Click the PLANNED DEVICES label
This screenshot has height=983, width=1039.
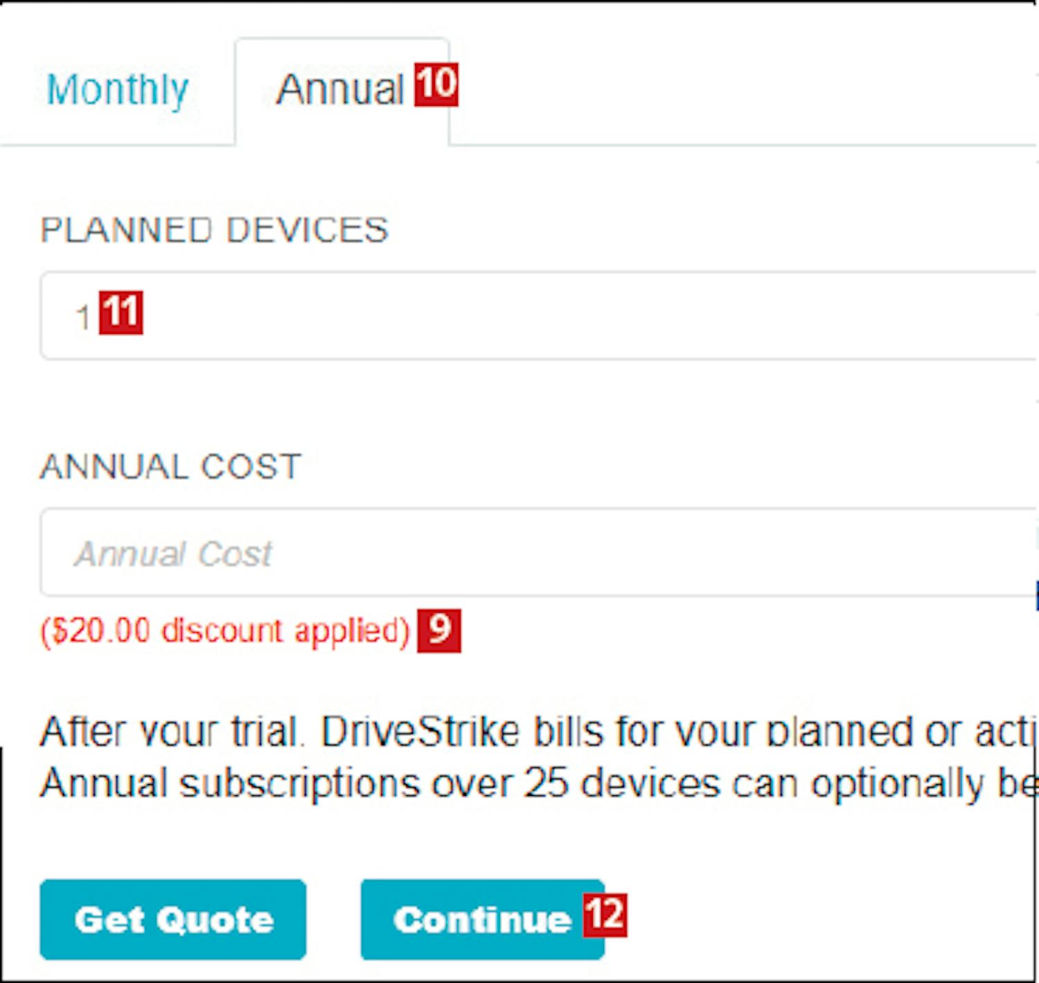click(214, 230)
